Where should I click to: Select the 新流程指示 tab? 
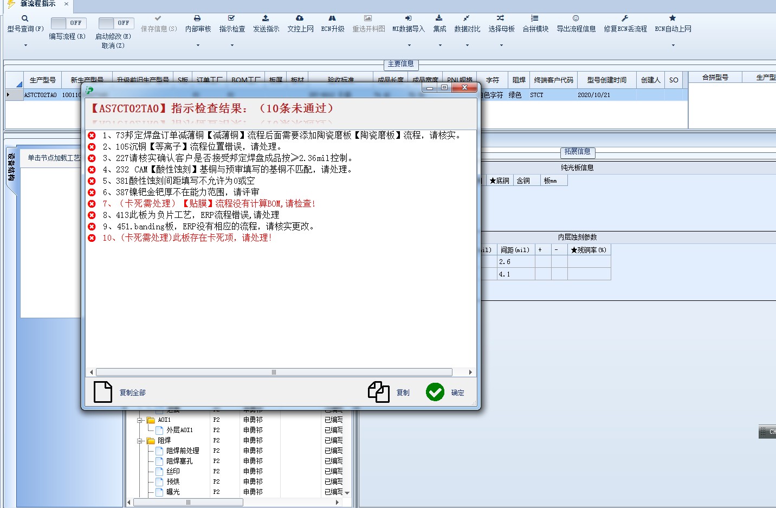(37, 4)
